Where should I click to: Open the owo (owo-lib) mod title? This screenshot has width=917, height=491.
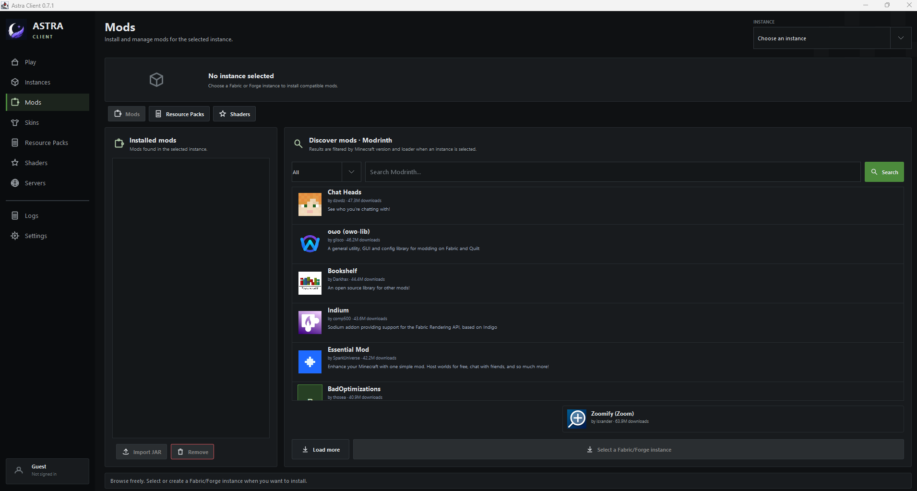point(349,231)
